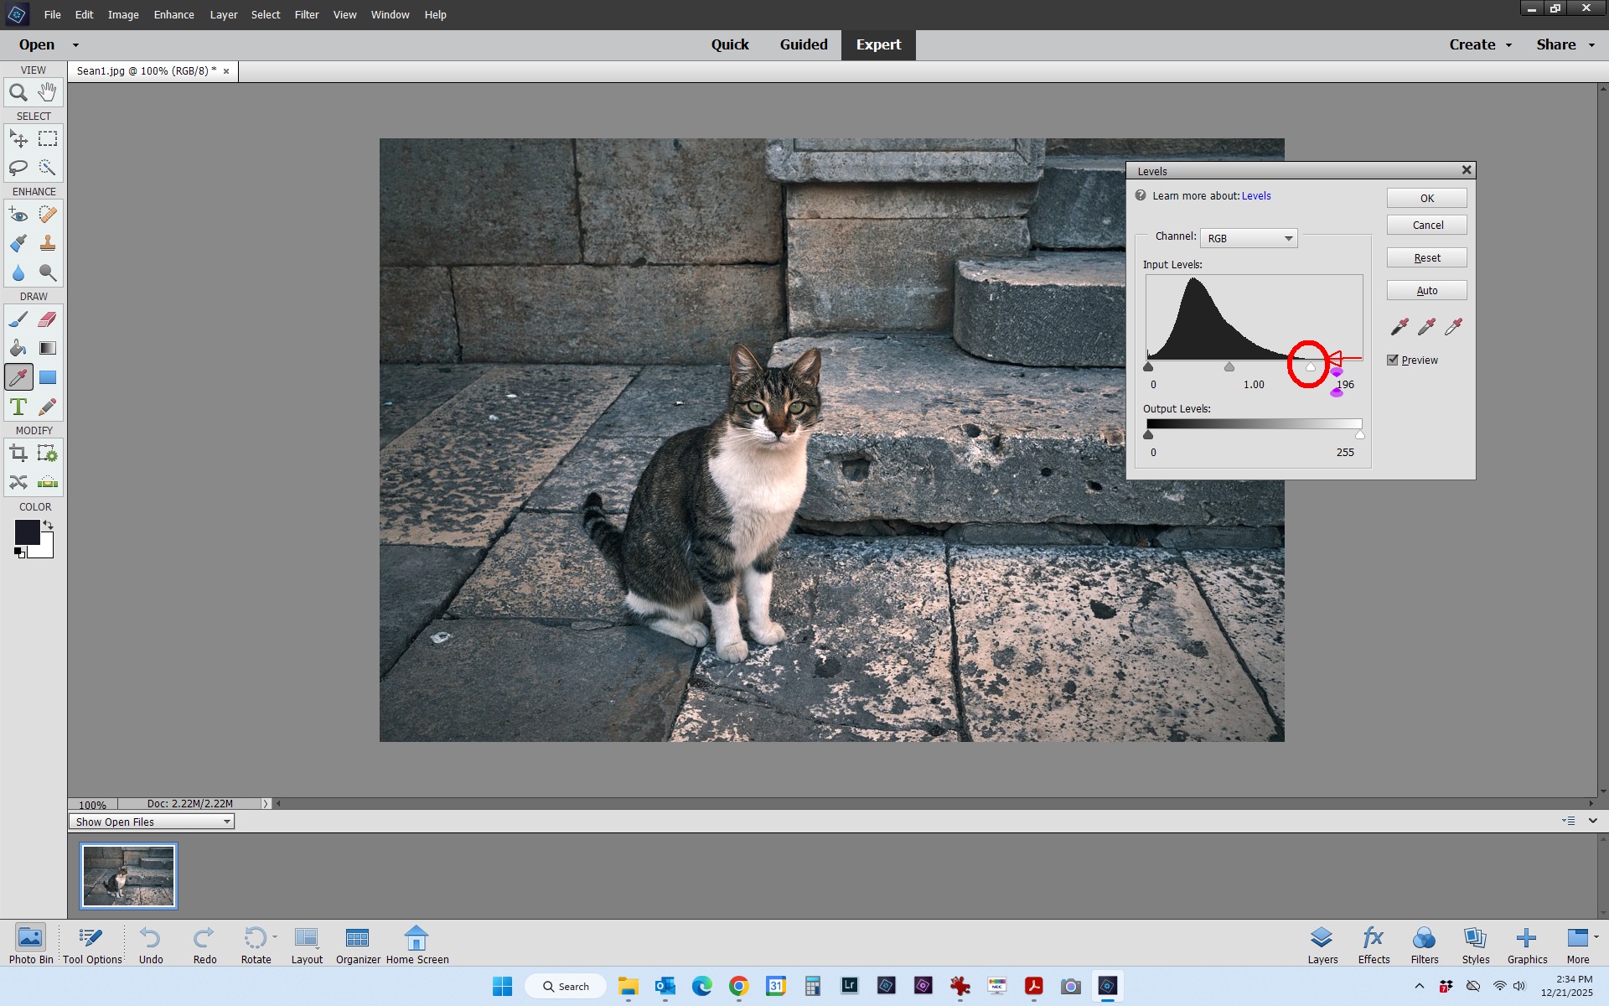Select the Crop tool

coord(18,454)
